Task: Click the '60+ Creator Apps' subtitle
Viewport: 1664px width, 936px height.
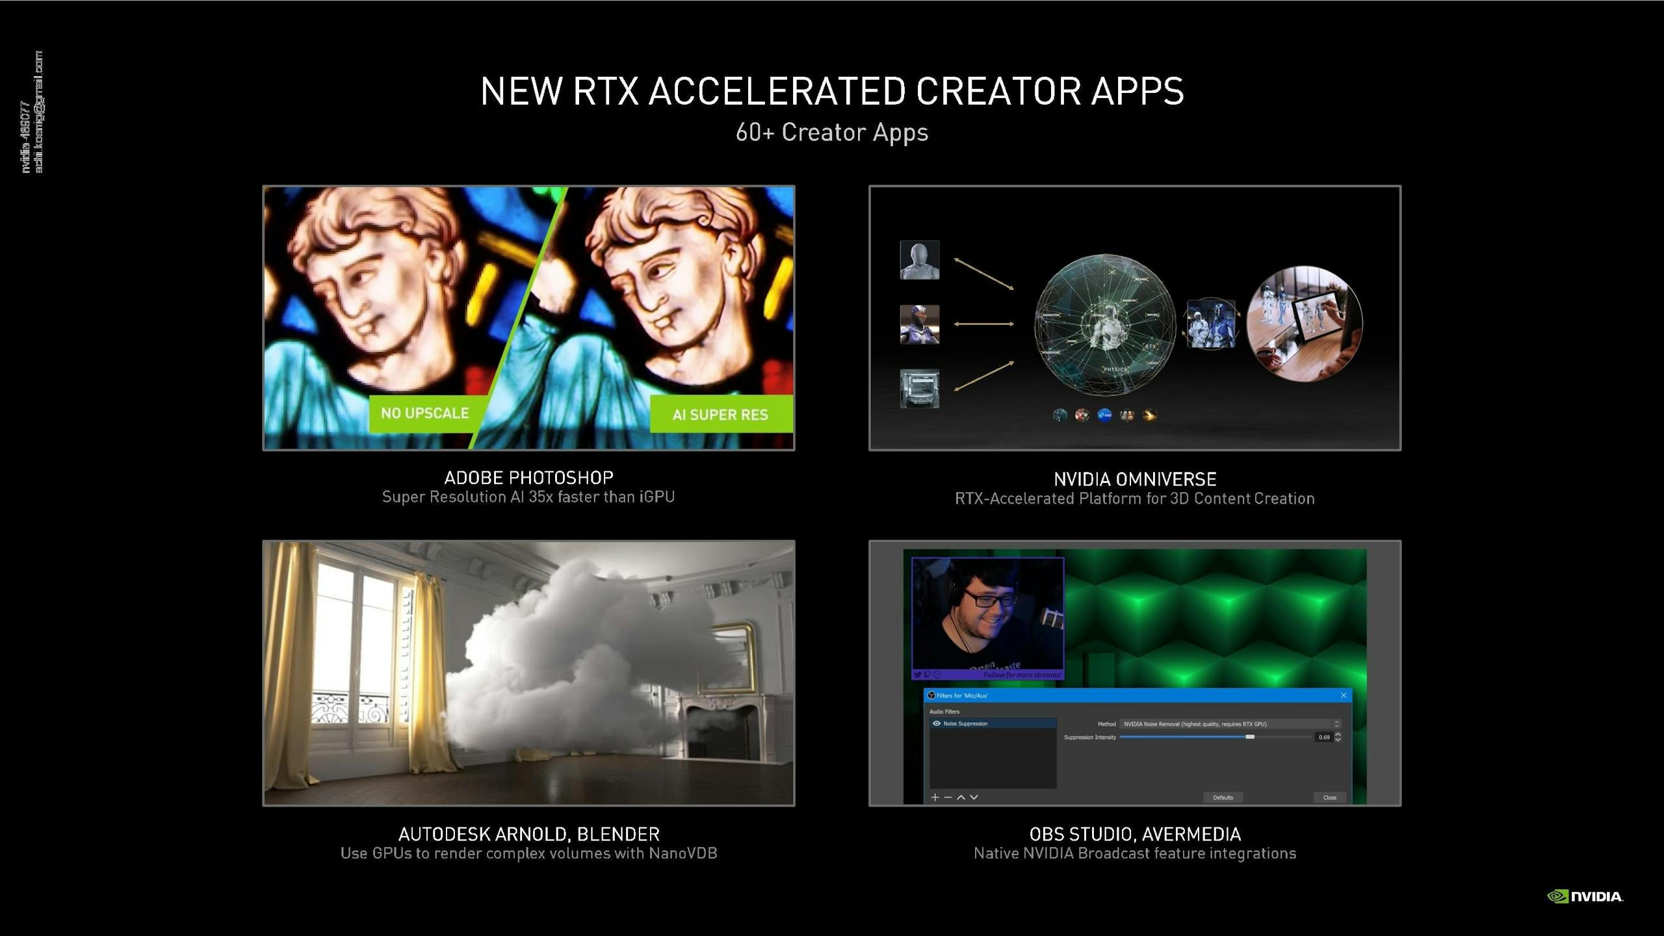Action: coord(832,132)
